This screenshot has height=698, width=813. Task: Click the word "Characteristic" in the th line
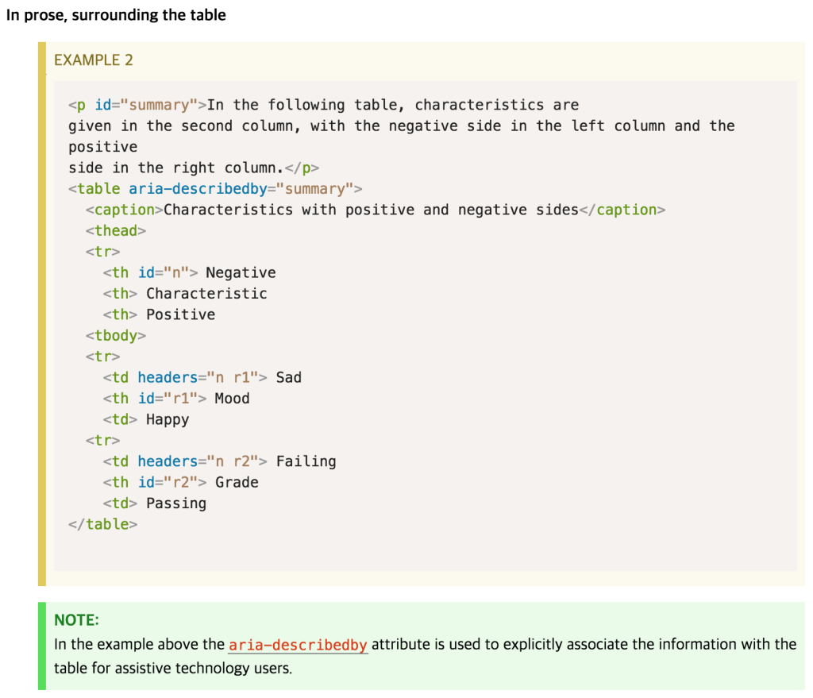click(206, 294)
